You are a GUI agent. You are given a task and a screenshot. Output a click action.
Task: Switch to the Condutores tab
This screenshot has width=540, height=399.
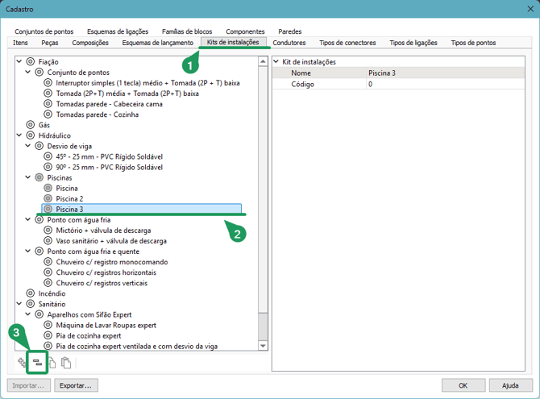point(289,43)
